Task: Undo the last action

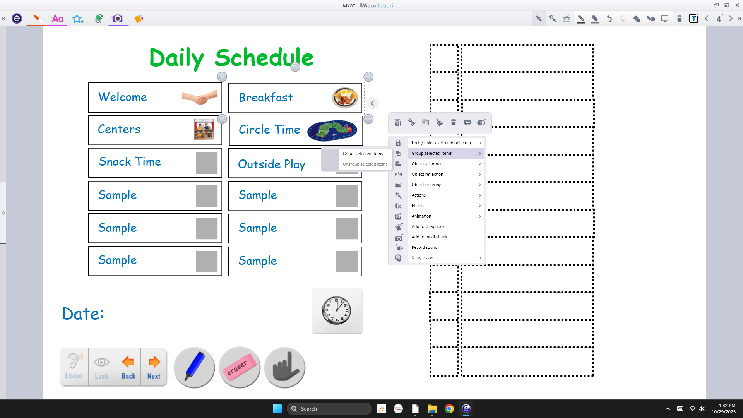Action: 609,18
